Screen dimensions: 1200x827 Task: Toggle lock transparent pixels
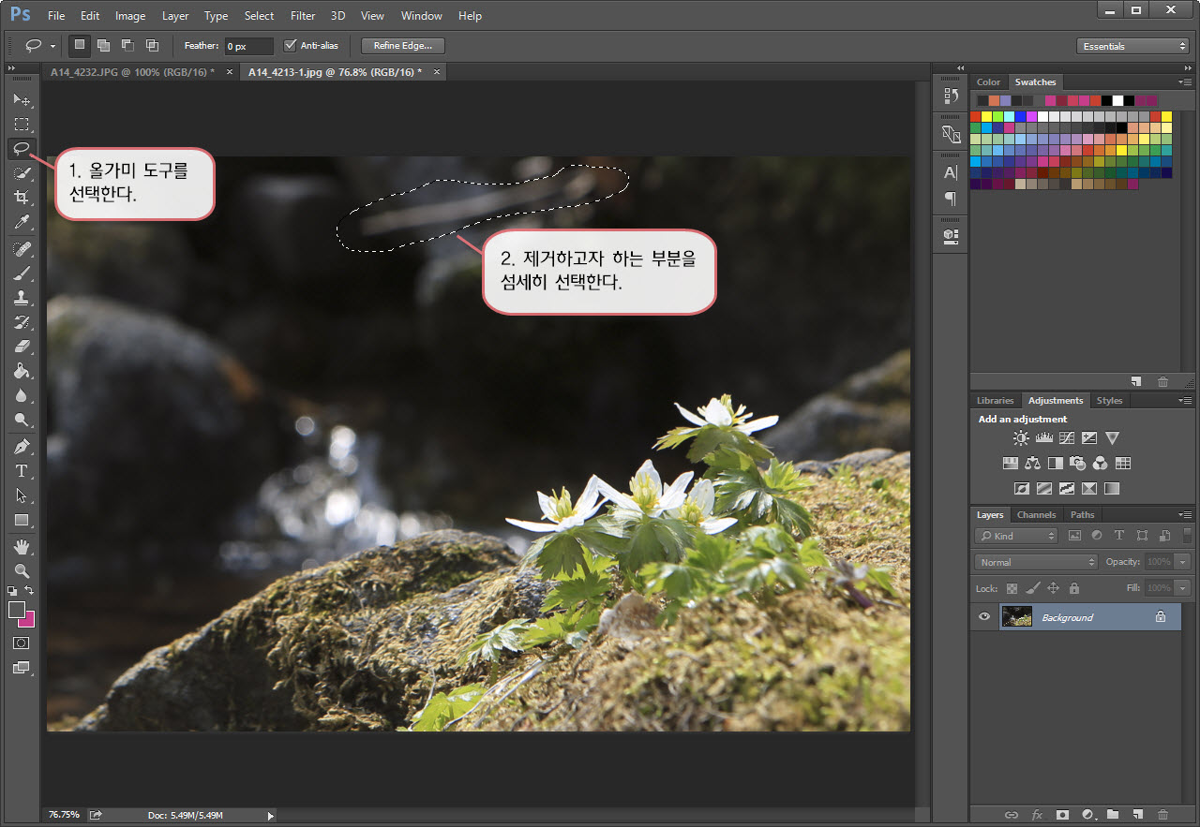[x=1012, y=588]
